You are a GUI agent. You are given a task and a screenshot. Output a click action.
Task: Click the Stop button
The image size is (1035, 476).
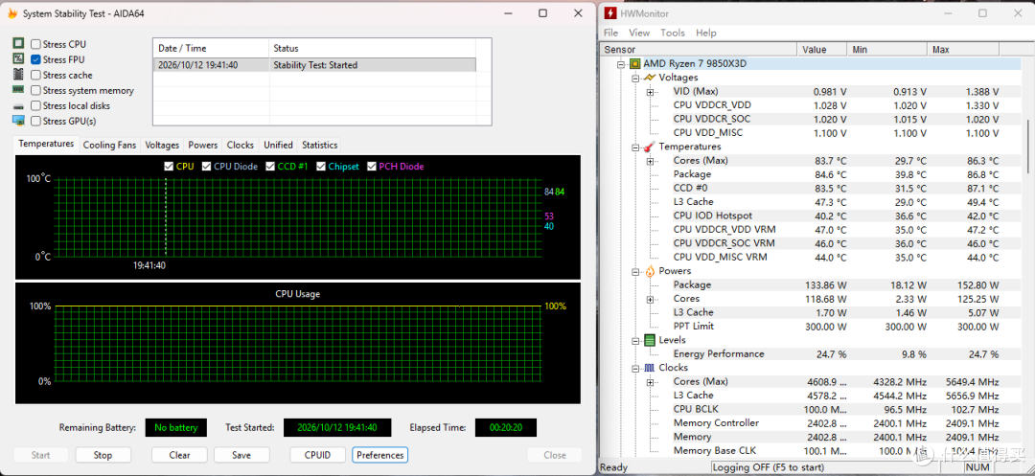[x=103, y=455]
